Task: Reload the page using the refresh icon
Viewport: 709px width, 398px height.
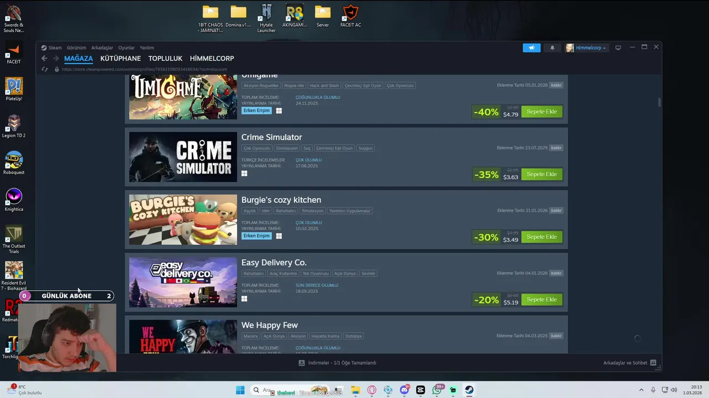Action: tap(44, 69)
